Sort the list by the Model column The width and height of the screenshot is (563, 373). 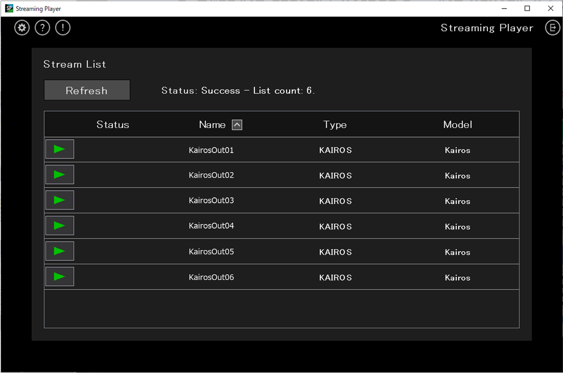coord(457,124)
